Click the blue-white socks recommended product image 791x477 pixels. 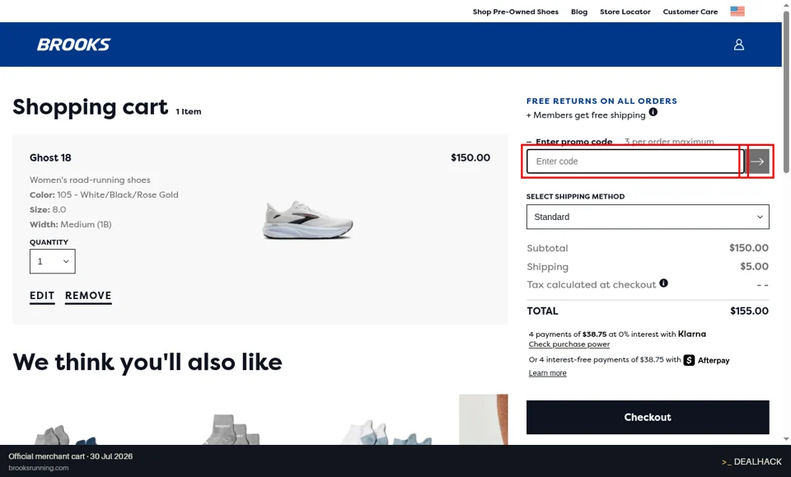386,433
